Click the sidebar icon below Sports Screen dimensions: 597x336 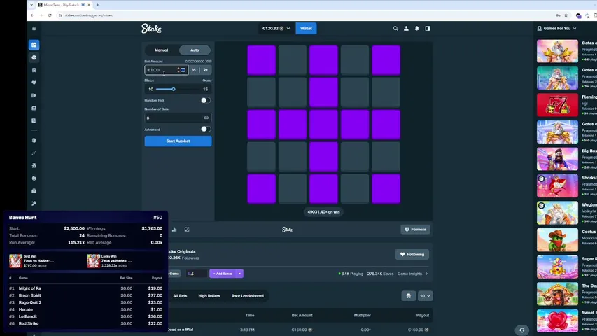(x=34, y=70)
